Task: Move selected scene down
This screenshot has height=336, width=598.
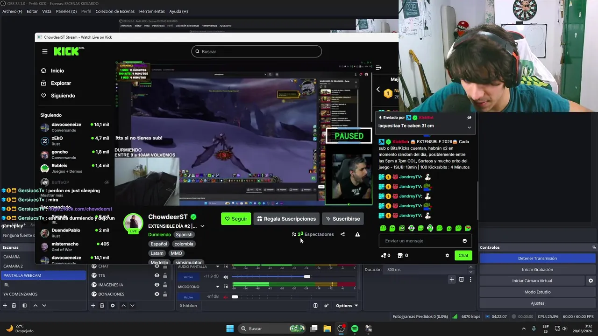Action: 44,306
